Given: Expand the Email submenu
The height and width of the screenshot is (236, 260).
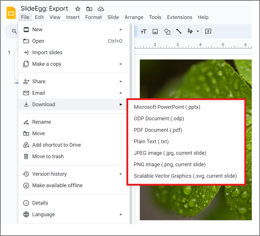Looking at the screenshot, I should [73, 93].
